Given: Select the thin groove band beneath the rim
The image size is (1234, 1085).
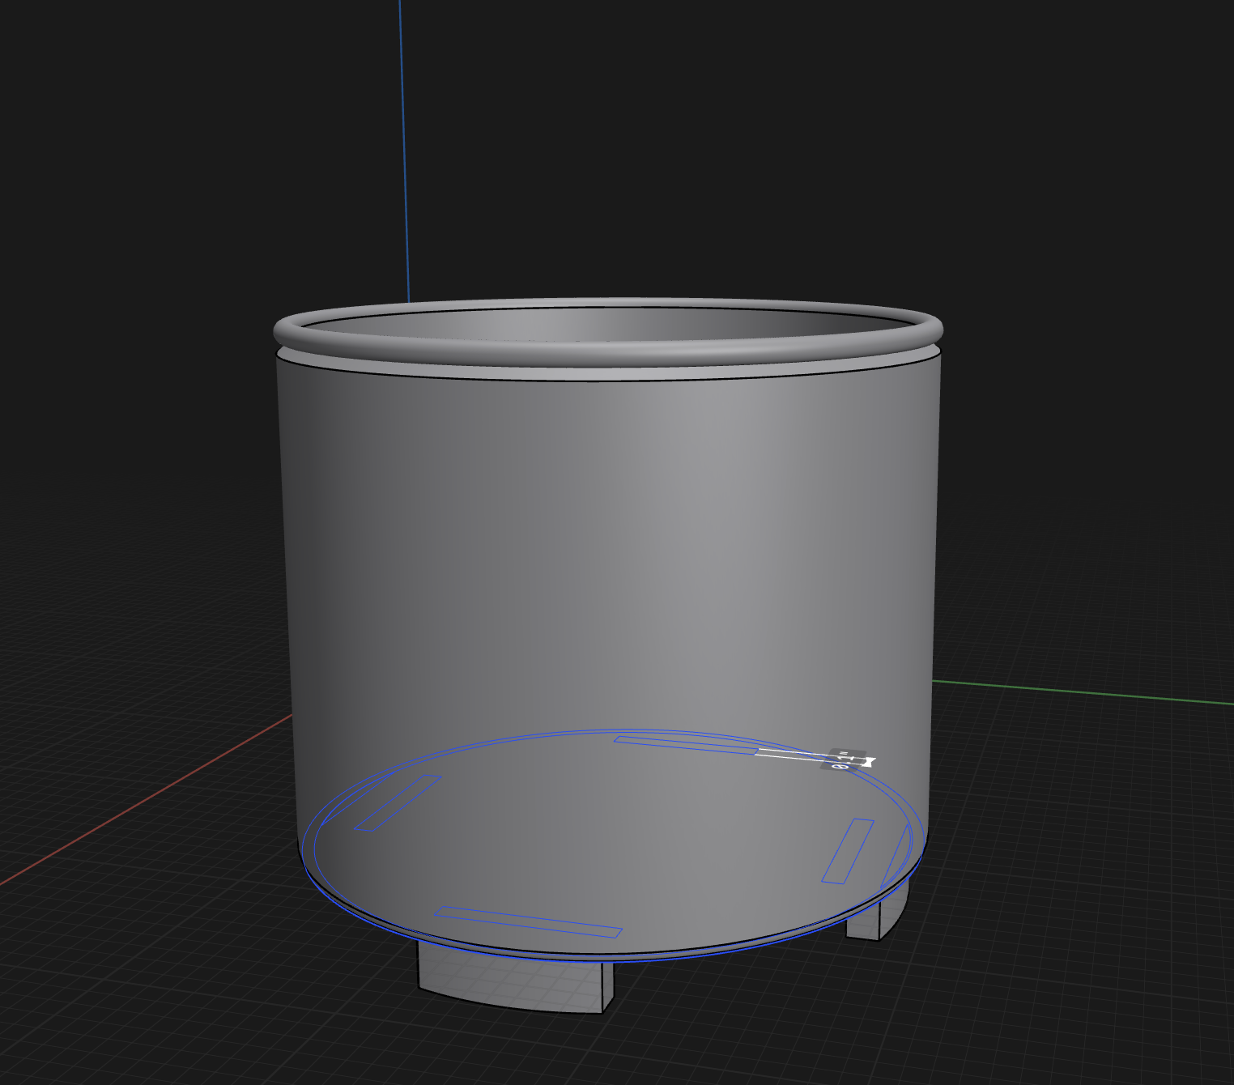Looking at the screenshot, I should [x=607, y=372].
